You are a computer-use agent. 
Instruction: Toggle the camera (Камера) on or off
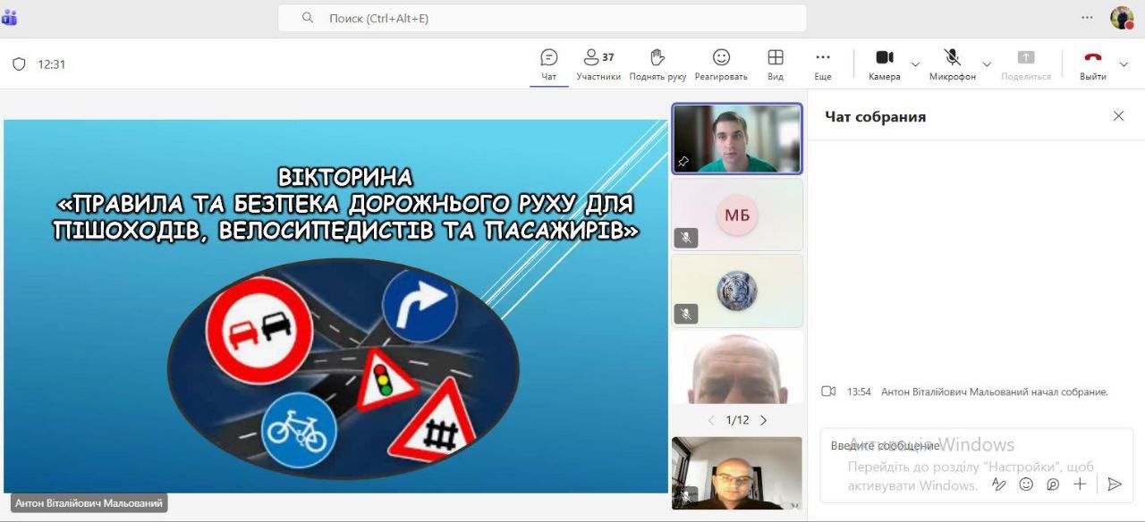tap(884, 64)
